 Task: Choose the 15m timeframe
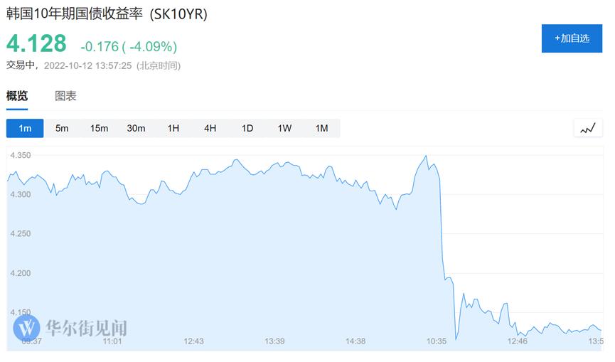coord(99,128)
